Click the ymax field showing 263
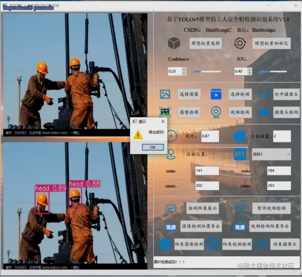The width and height of the screenshot is (302, 277). pos(279,186)
